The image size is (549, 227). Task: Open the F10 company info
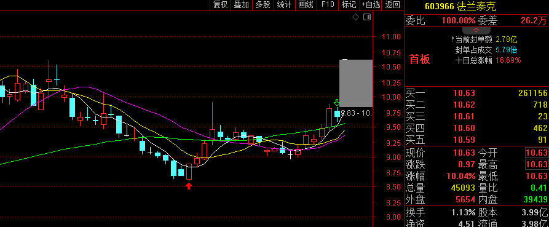(328, 4)
